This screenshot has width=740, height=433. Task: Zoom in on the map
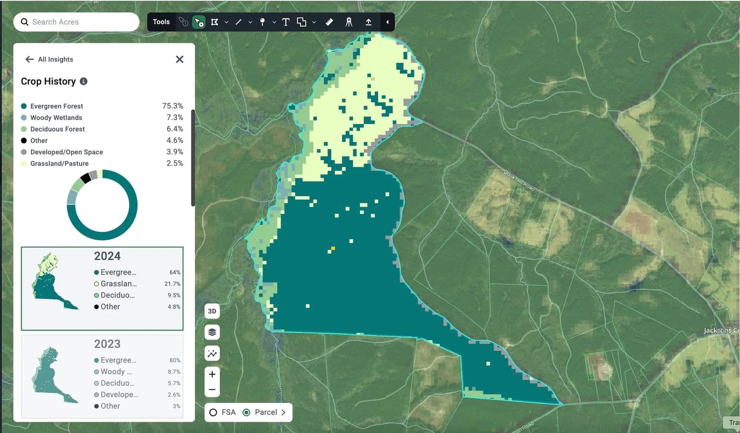coord(212,374)
